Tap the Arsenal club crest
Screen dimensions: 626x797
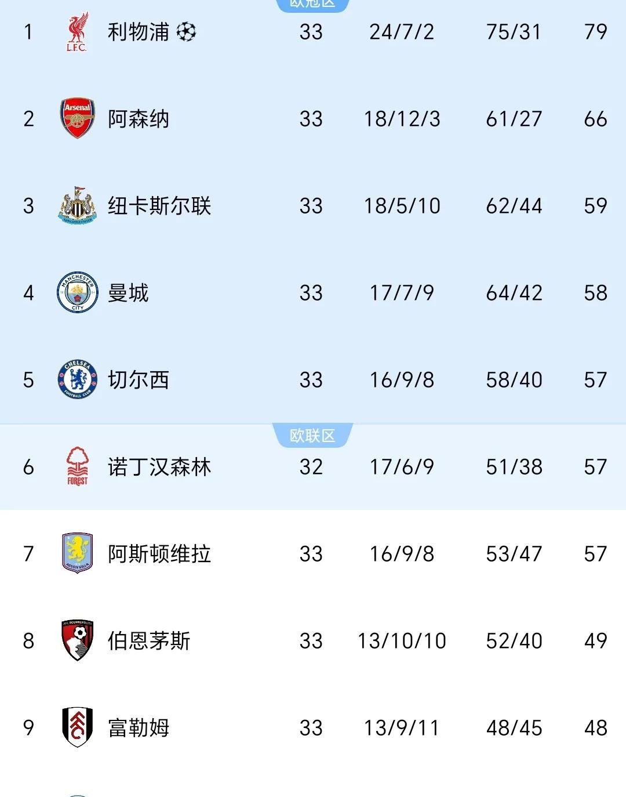coord(77,118)
